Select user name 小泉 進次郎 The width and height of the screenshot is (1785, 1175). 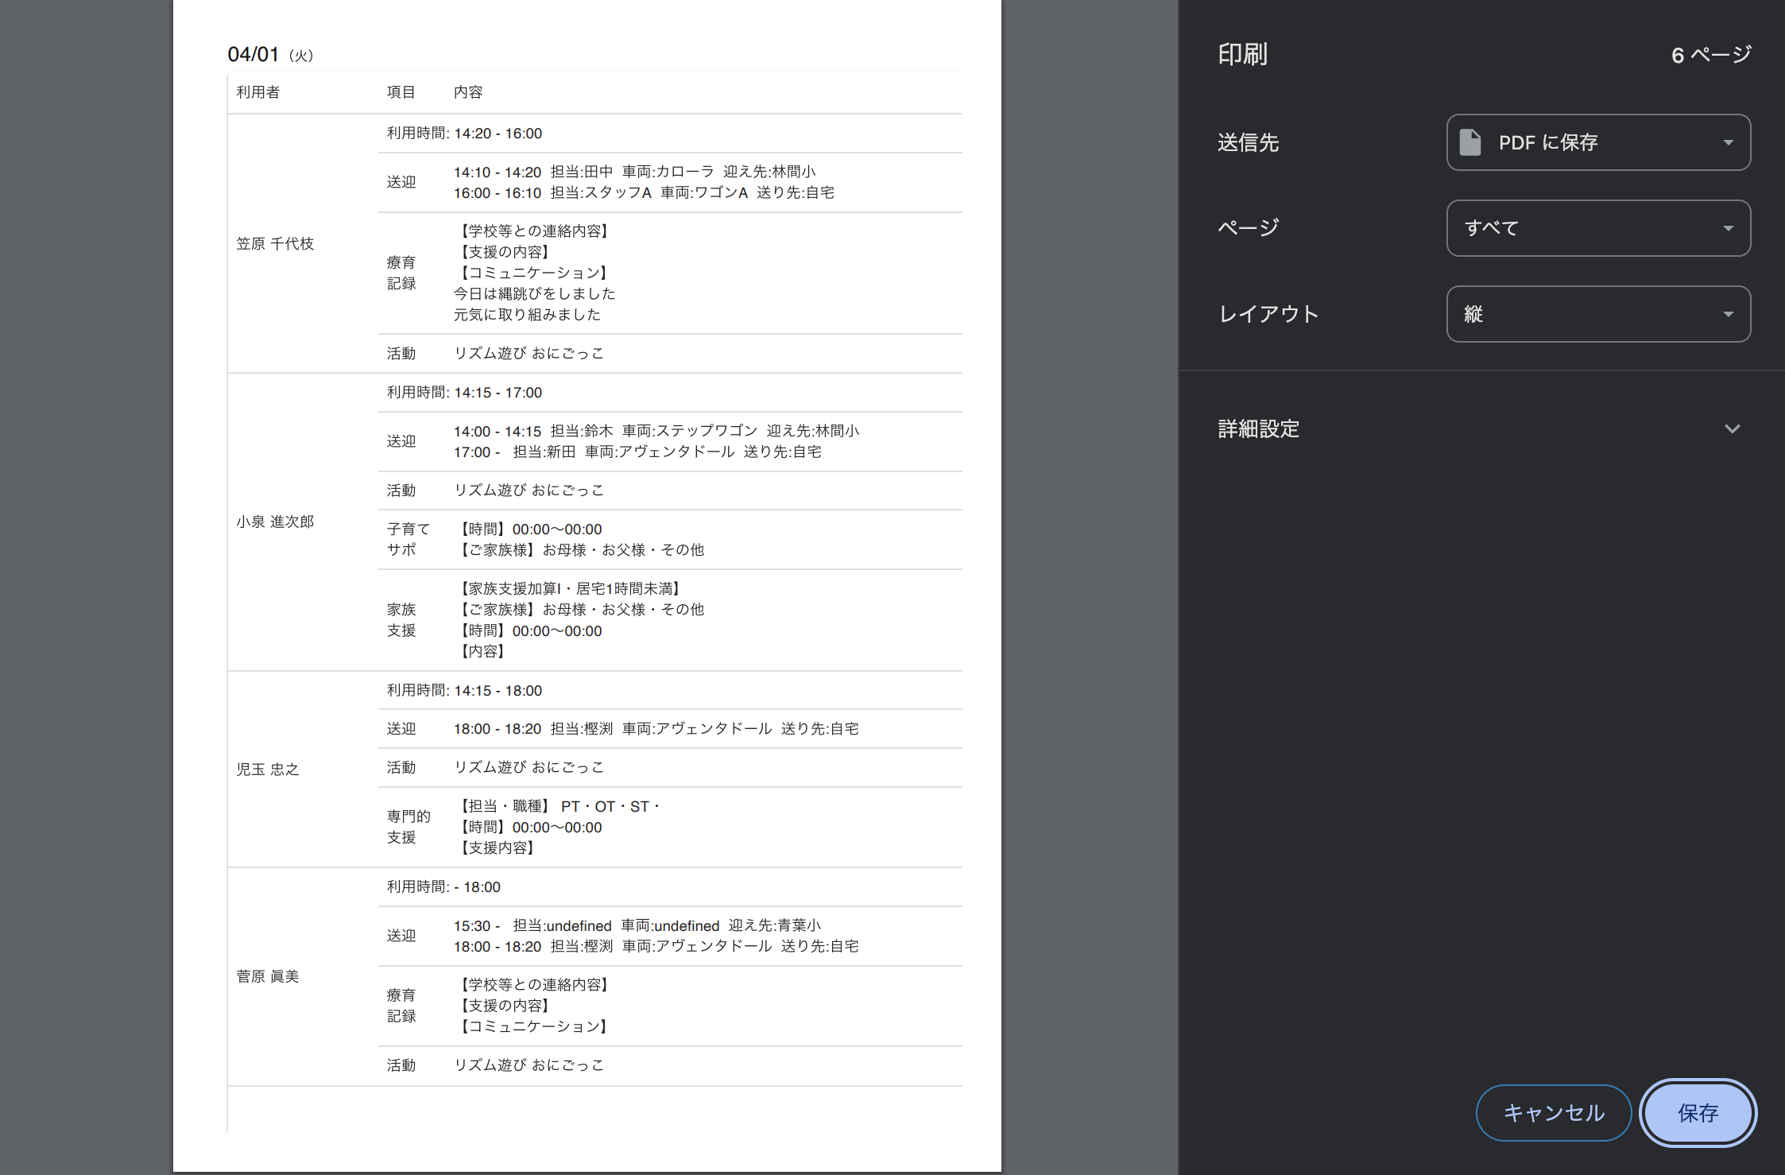click(x=275, y=522)
